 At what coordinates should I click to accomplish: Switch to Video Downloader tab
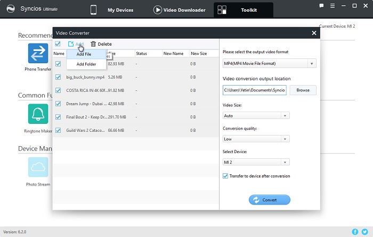[x=184, y=10]
